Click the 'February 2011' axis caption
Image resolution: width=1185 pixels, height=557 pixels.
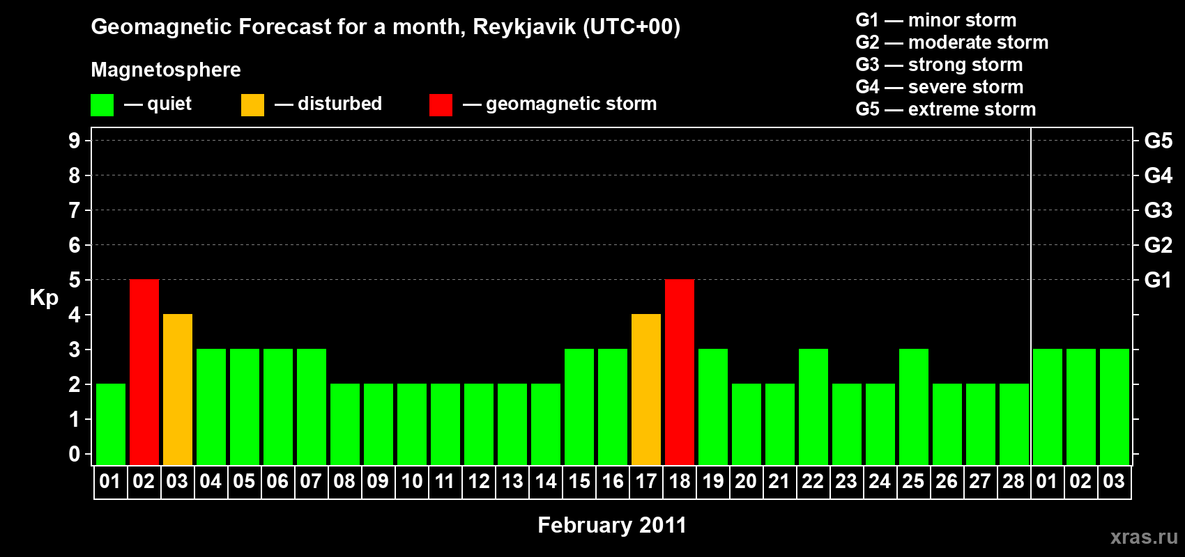pyautogui.click(x=612, y=525)
